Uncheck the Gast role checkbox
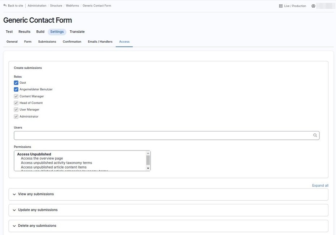336x235 pixels. coord(16,83)
